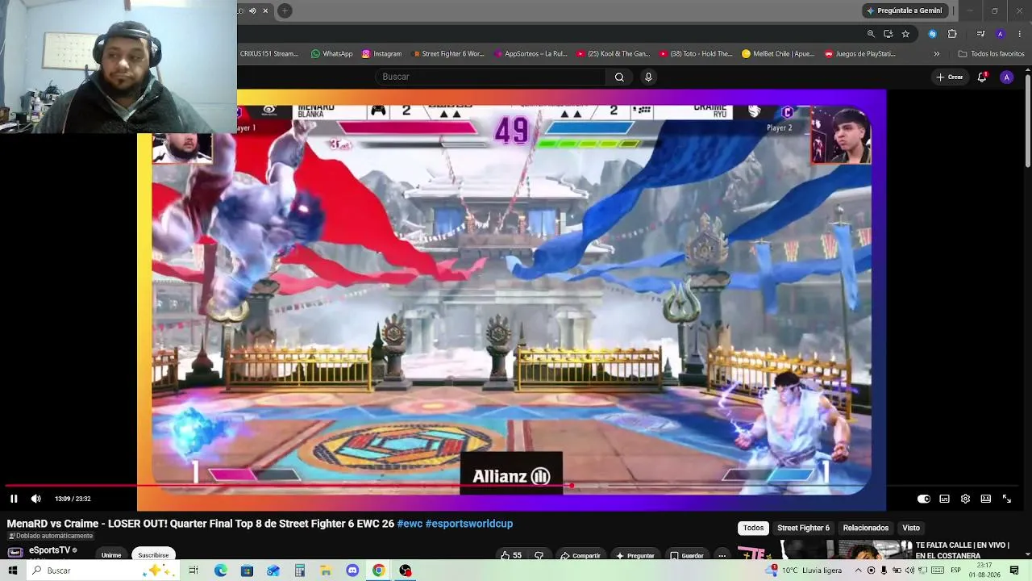Open the Windows Start menu
Image resolution: width=1032 pixels, height=581 pixels.
(13, 571)
